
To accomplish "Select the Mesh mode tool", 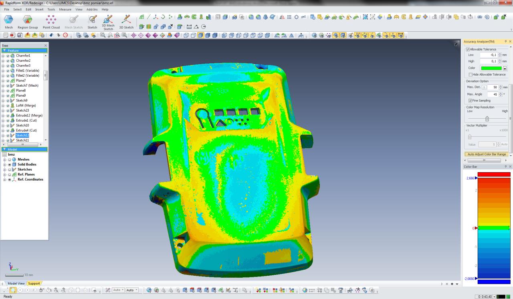I will pyautogui.click(x=9, y=22).
